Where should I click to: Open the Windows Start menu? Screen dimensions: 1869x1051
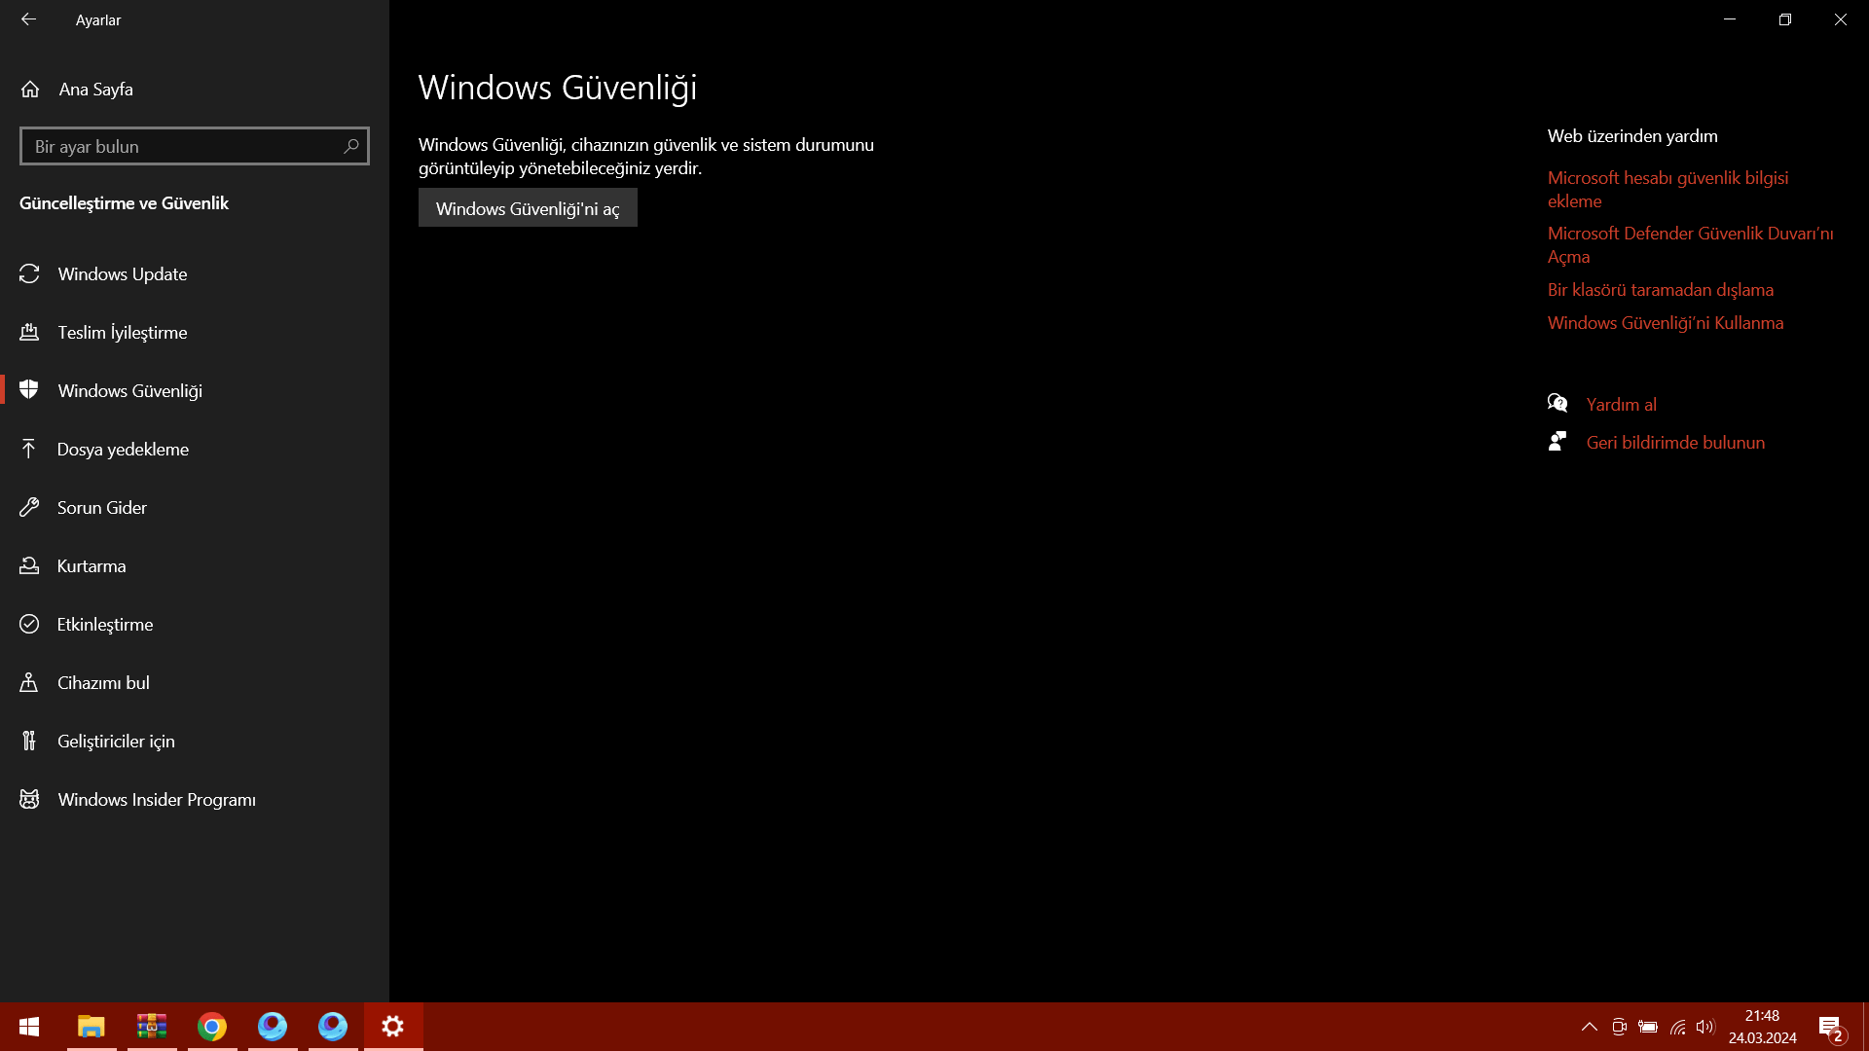(x=29, y=1027)
